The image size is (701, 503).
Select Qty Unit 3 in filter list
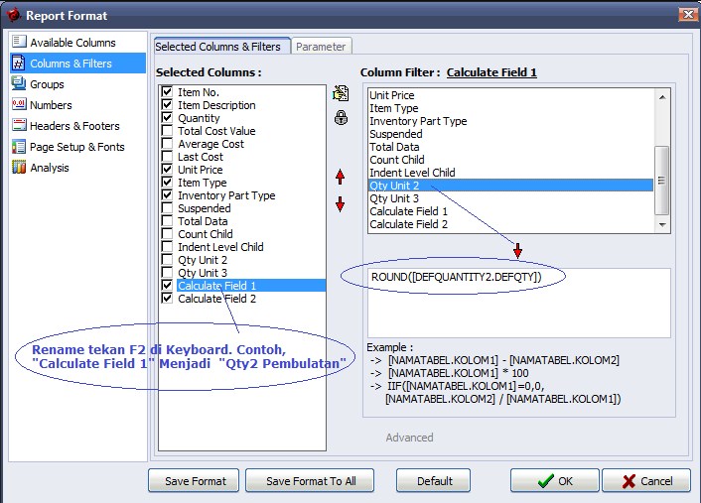point(394,198)
